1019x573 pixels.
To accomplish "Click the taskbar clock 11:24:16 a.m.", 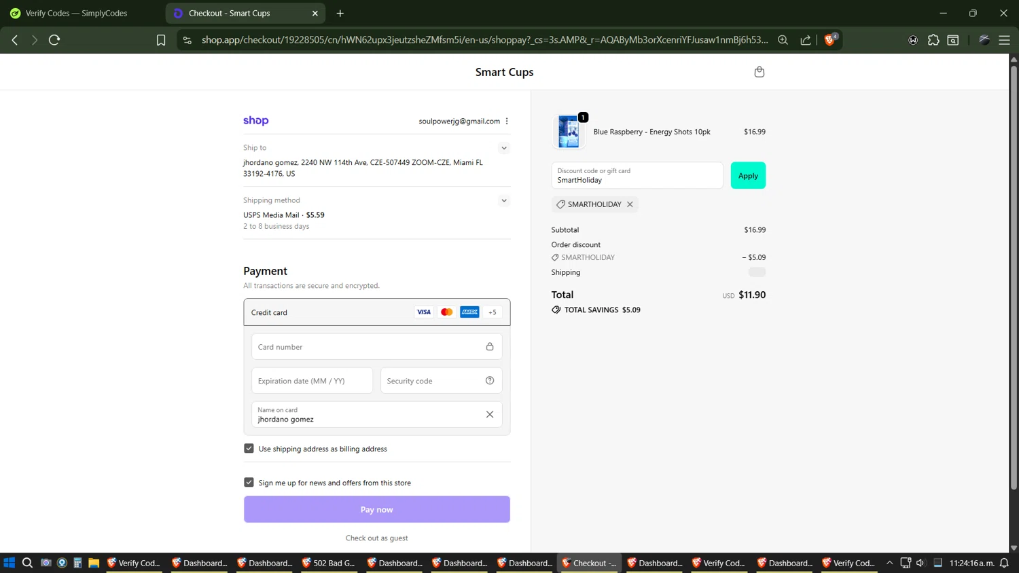I will 971,563.
